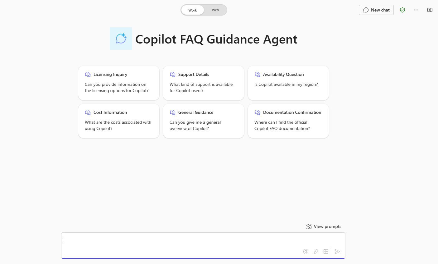Viewport: 438px width, 264px height.
Task: Click the send arrow icon
Action: [x=337, y=252]
